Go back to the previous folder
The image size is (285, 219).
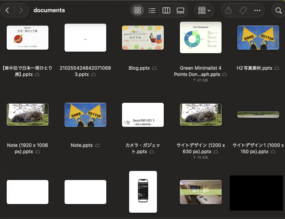(x=7, y=10)
